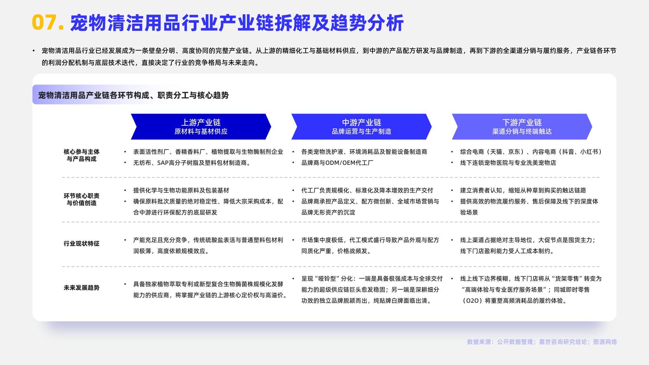Image resolution: width=649 pixels, height=365 pixels.
Task: Select the row label 未来发展趋势
Action: click(x=81, y=287)
